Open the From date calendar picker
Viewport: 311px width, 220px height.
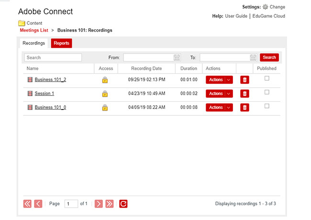(x=177, y=57)
